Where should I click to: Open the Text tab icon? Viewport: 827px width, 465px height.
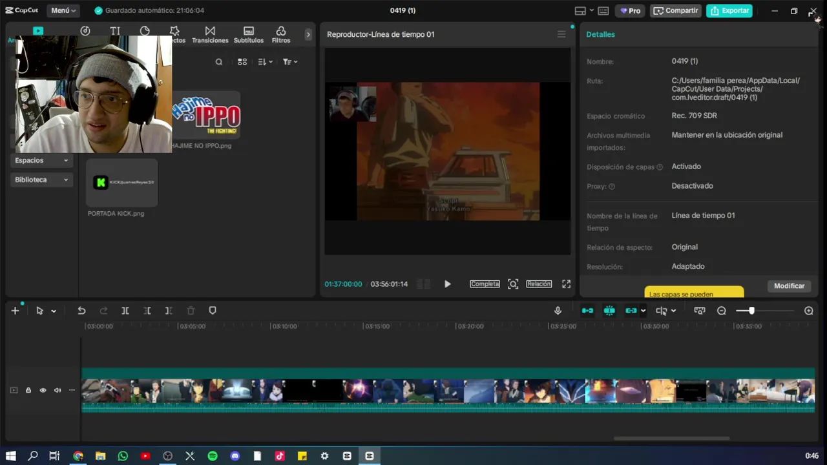click(115, 31)
